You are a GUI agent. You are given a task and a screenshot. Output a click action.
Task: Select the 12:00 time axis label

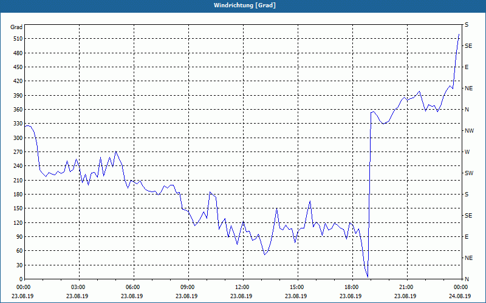pyautogui.click(x=241, y=287)
